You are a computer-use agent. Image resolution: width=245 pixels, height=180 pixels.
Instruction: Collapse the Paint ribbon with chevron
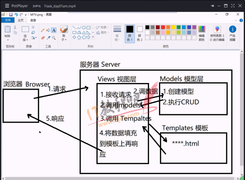click(x=236, y=20)
